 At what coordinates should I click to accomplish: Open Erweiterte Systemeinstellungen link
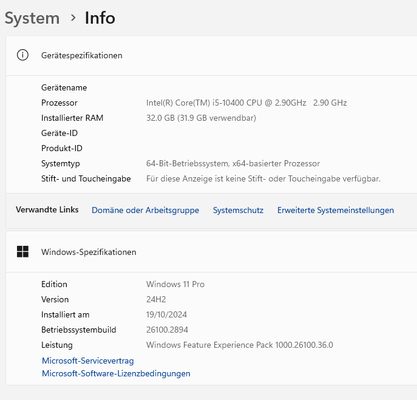[335, 210]
